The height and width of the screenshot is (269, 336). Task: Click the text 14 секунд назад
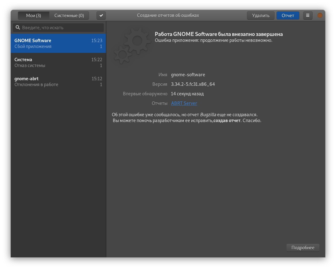187,94
